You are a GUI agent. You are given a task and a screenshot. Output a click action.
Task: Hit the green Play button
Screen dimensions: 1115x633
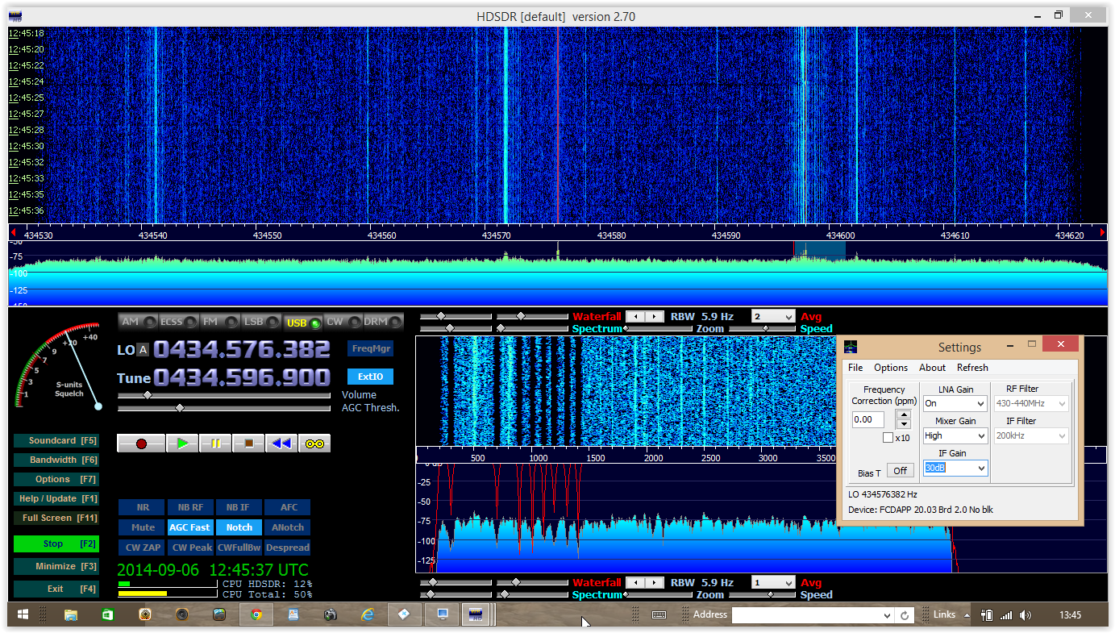182,444
